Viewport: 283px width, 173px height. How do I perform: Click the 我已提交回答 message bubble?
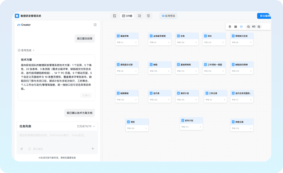tap(85, 38)
